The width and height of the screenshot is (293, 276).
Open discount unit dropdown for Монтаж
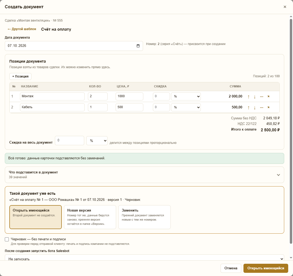point(186,96)
